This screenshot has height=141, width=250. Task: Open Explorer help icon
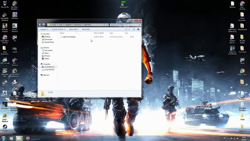(138, 29)
